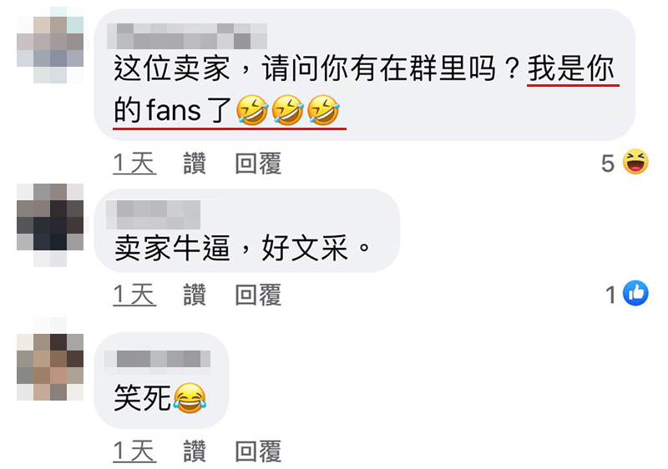668x469 pixels.
Task: Reply to the '卖家牛逼' comment
Action: pos(258,295)
